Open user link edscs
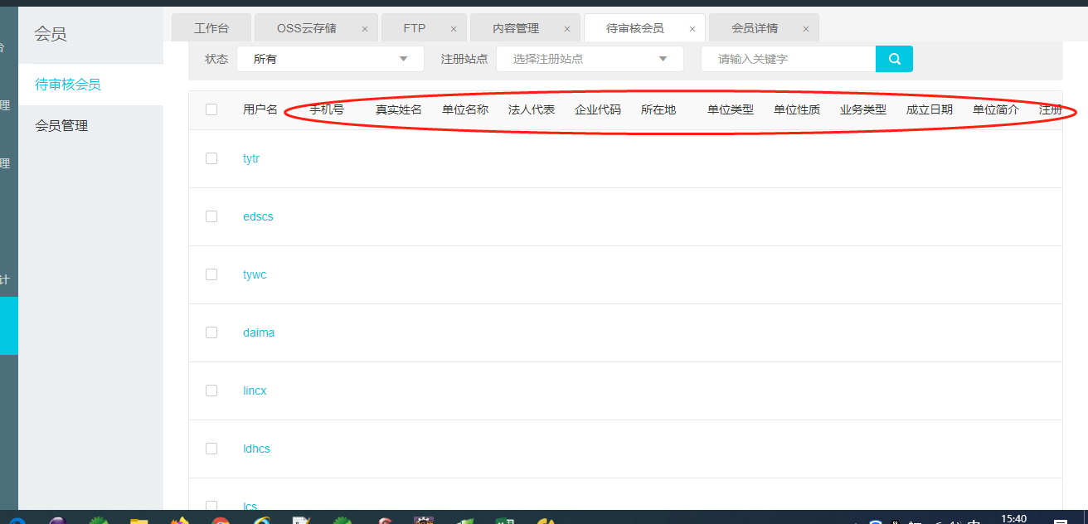 pos(258,216)
